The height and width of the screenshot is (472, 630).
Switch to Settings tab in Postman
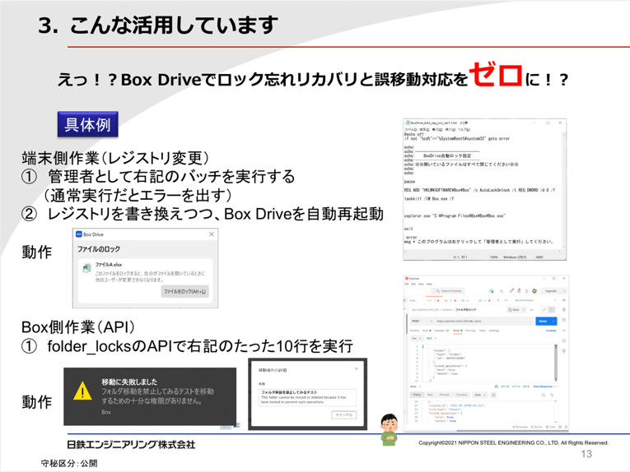tap(494, 331)
